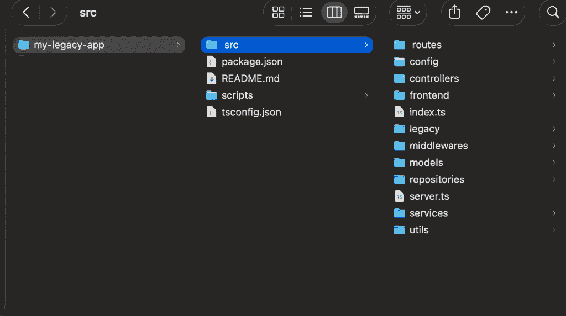Click the Share button
This screenshot has width=566, height=316.
point(454,12)
